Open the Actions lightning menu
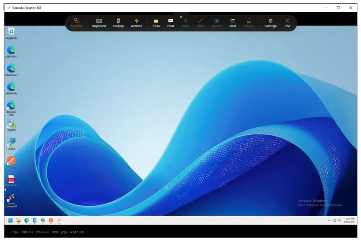361x241 pixels. pos(136,23)
